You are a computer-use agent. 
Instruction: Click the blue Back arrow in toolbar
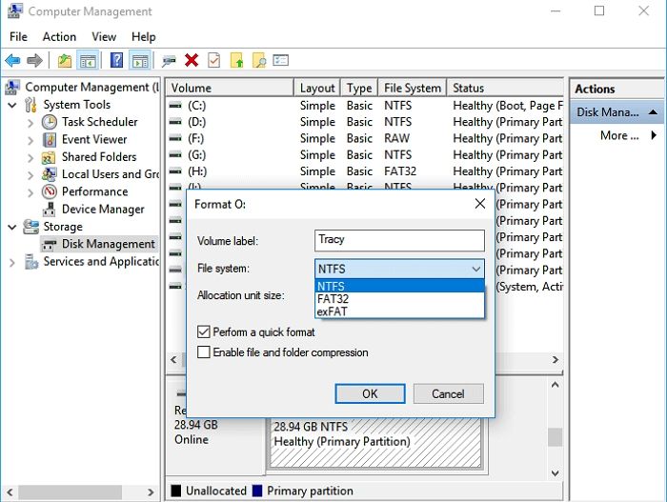tap(13, 60)
